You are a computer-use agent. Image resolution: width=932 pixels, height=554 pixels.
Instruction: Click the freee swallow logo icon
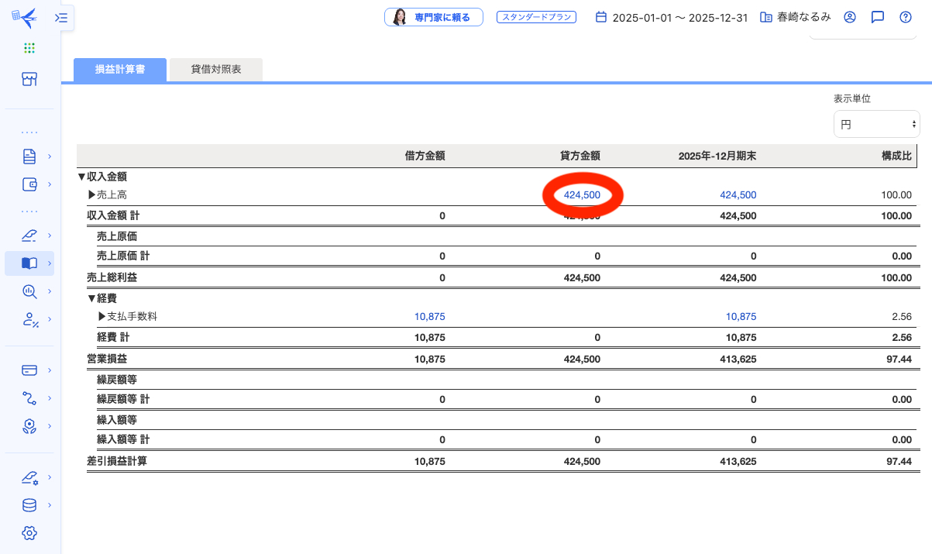point(25,17)
